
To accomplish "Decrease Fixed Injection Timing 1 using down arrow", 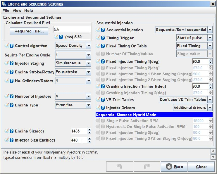I will [x=211, y=63].
